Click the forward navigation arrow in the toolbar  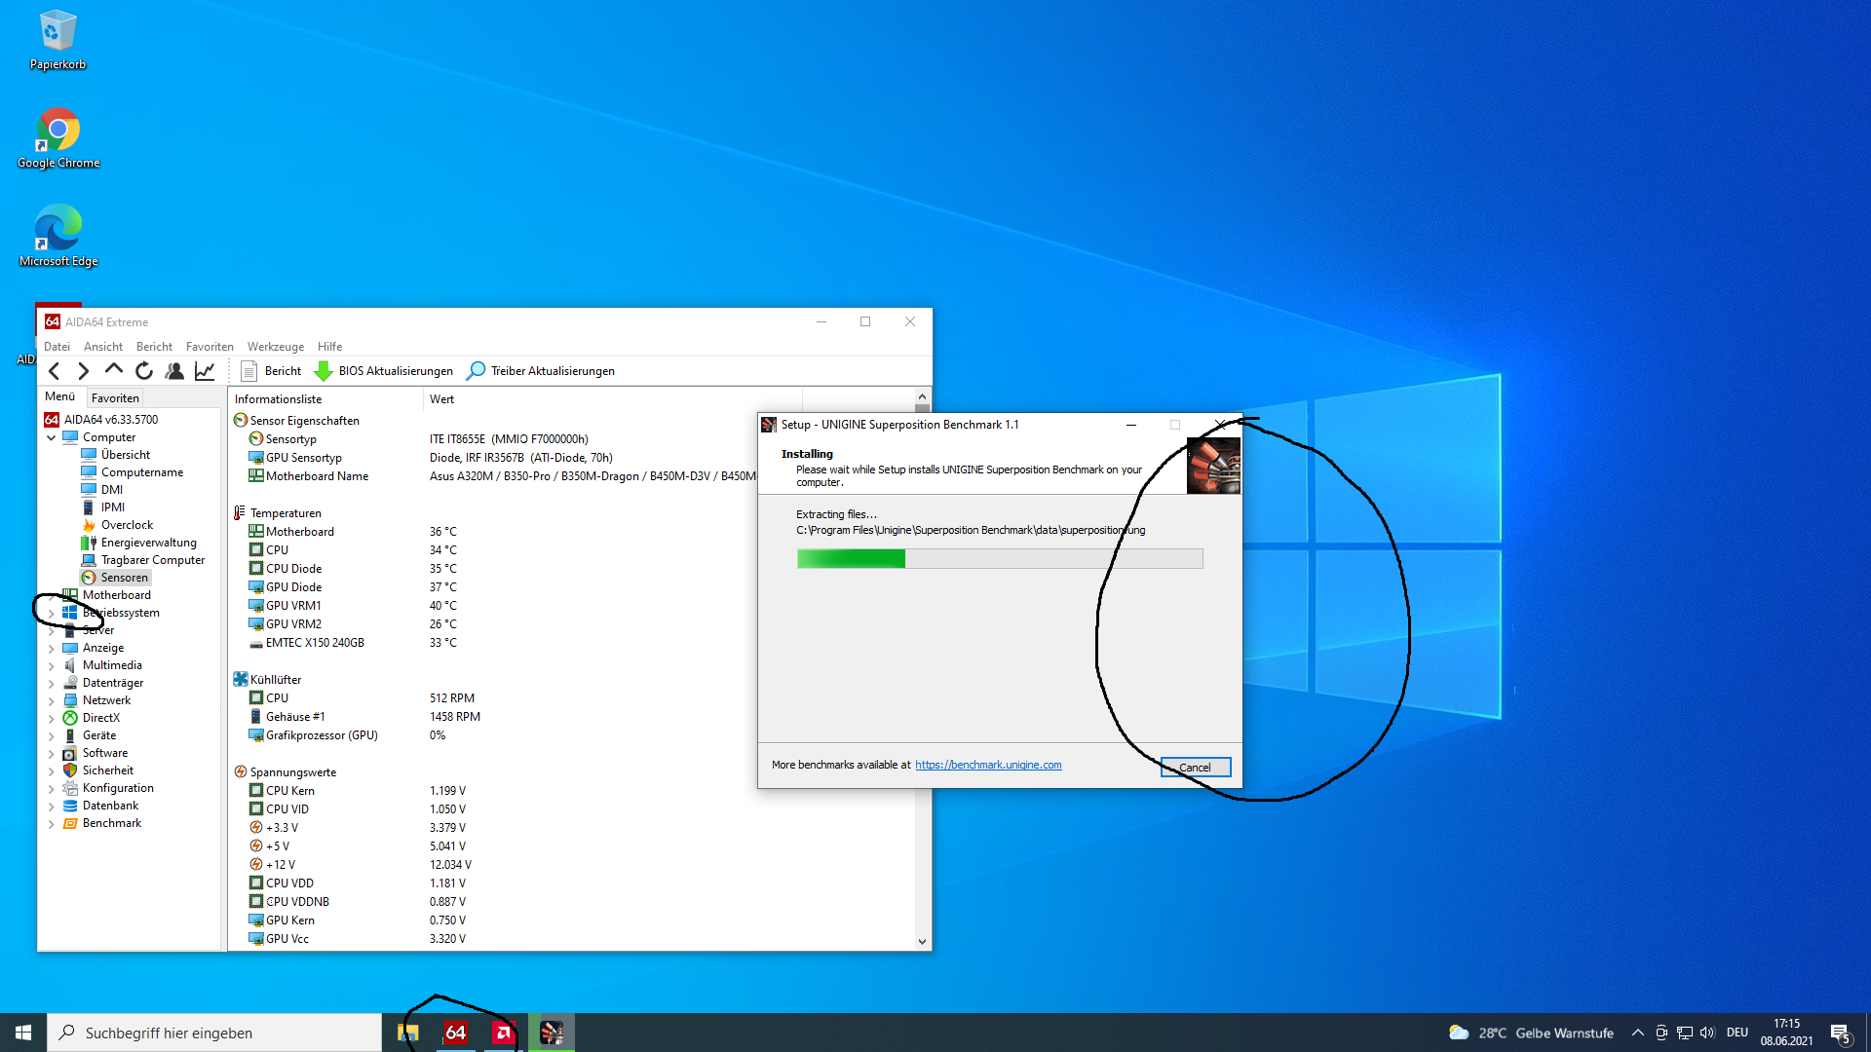[84, 371]
